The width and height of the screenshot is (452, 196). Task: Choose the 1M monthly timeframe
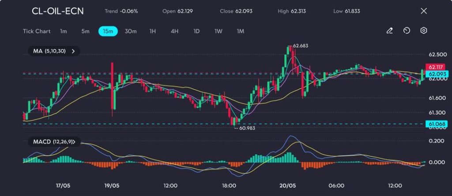coord(241,31)
